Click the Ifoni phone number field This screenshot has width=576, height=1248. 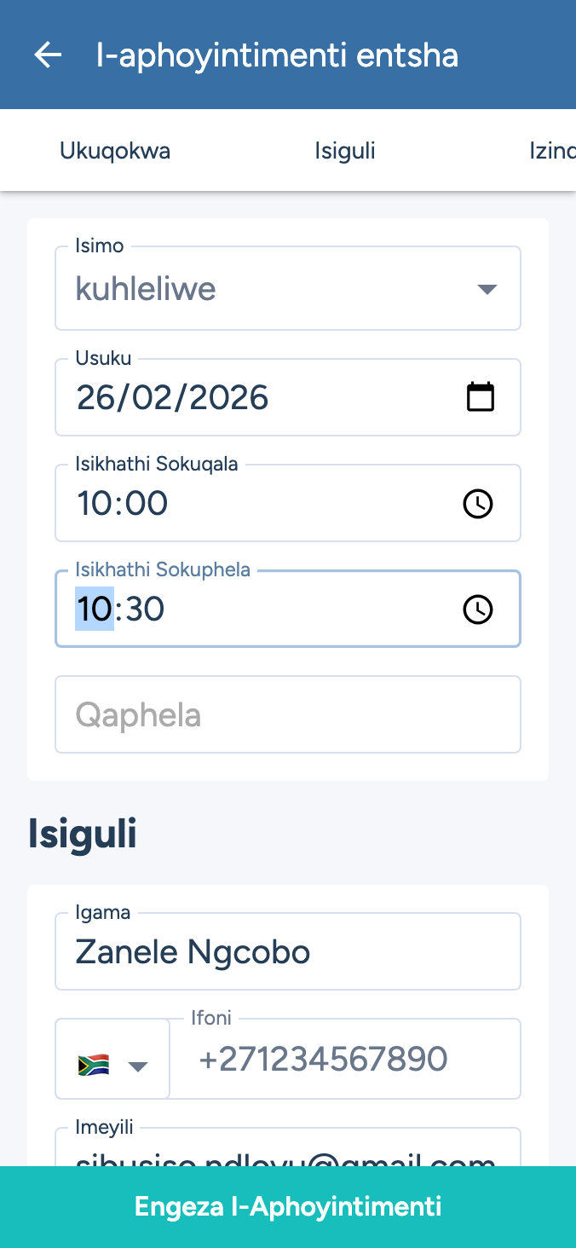pyautogui.click(x=345, y=1060)
